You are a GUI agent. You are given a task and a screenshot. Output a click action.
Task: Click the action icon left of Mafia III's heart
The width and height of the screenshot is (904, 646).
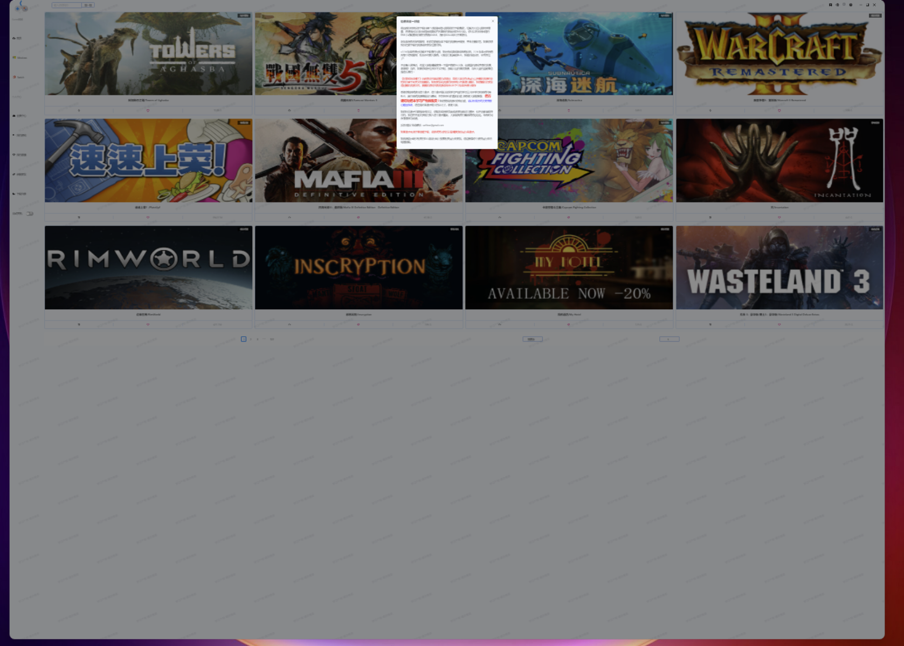pyautogui.click(x=289, y=218)
